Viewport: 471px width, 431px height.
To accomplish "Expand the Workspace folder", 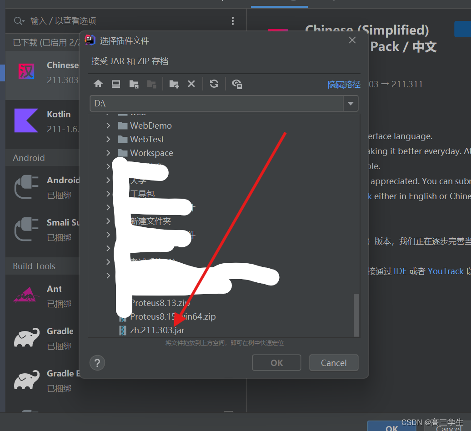I will coord(108,153).
